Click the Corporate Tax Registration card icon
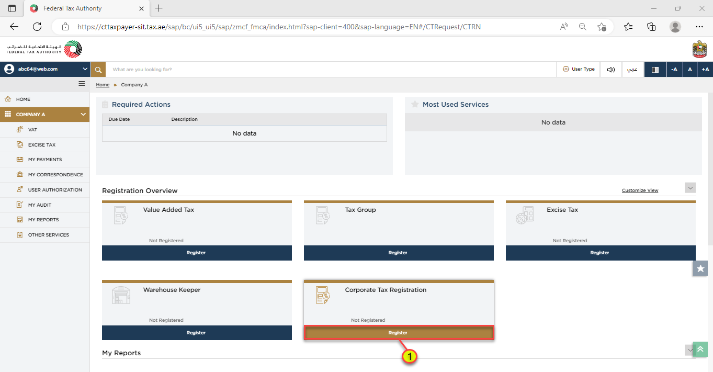Image resolution: width=713 pixels, height=372 pixels. [323, 295]
